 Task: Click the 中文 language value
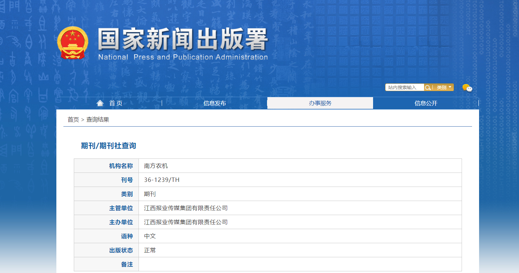pyautogui.click(x=150, y=236)
